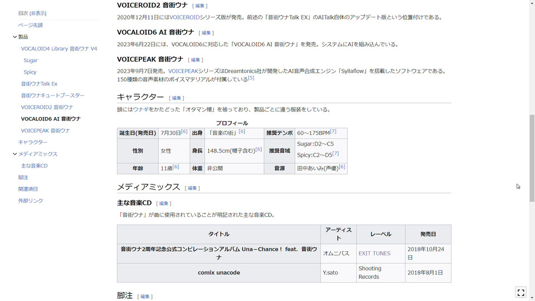Image resolution: width=535 pixels, height=301 pixels.
Task: Jump to 関連項目 in the sidebar
Action: coord(28,189)
